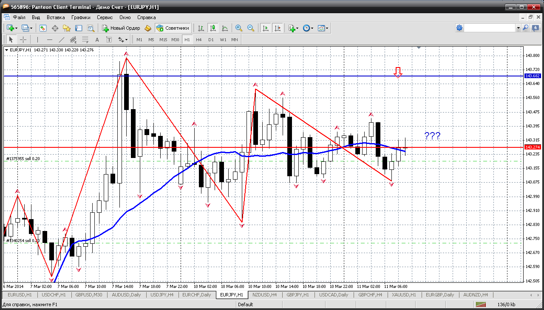Open the chart Templates dropdown
The width and height of the screenshot is (544, 310).
(x=323, y=28)
